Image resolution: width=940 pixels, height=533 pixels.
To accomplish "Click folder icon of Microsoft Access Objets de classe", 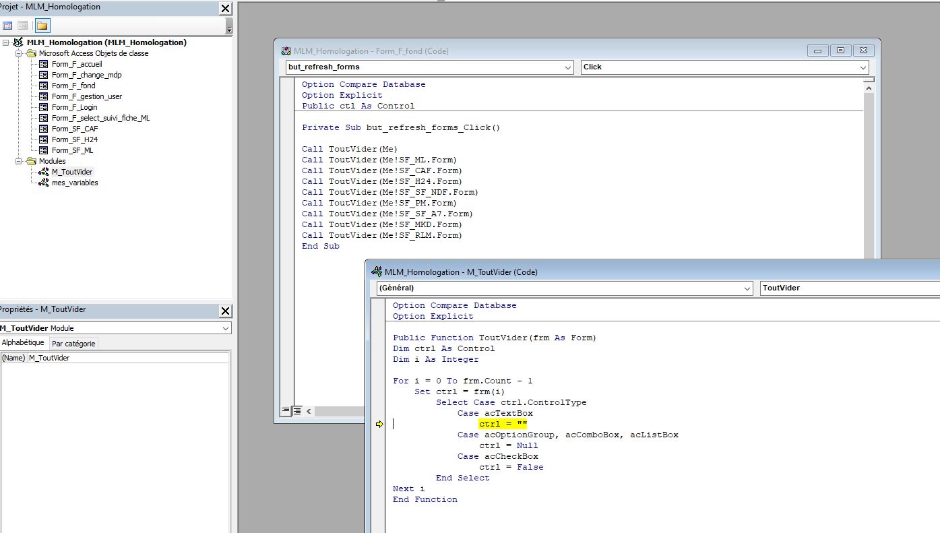I will tap(31, 53).
